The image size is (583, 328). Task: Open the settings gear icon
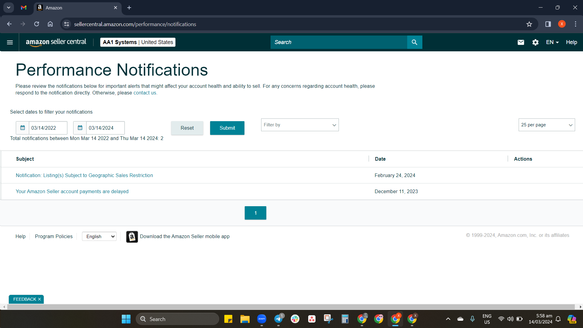[535, 42]
